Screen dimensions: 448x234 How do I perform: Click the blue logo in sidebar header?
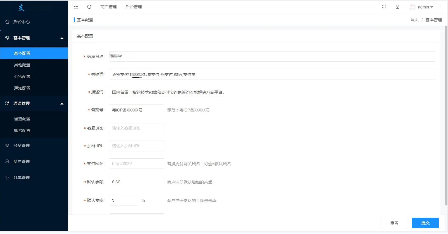(21, 7)
